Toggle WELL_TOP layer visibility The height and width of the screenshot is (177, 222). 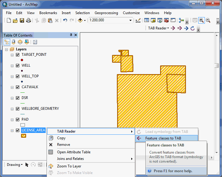(x=17, y=76)
